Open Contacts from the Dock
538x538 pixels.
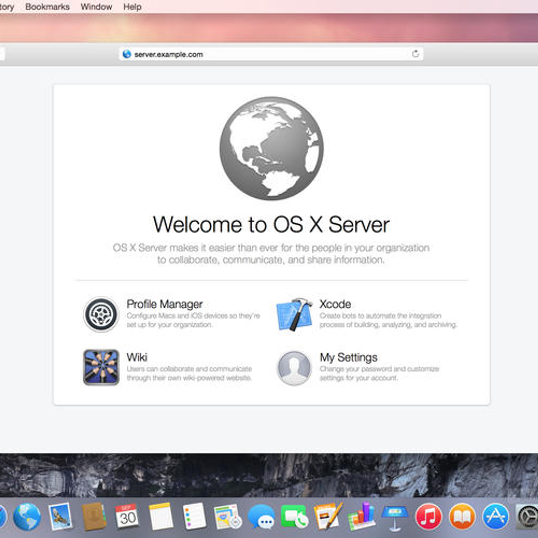pyautogui.click(x=94, y=517)
